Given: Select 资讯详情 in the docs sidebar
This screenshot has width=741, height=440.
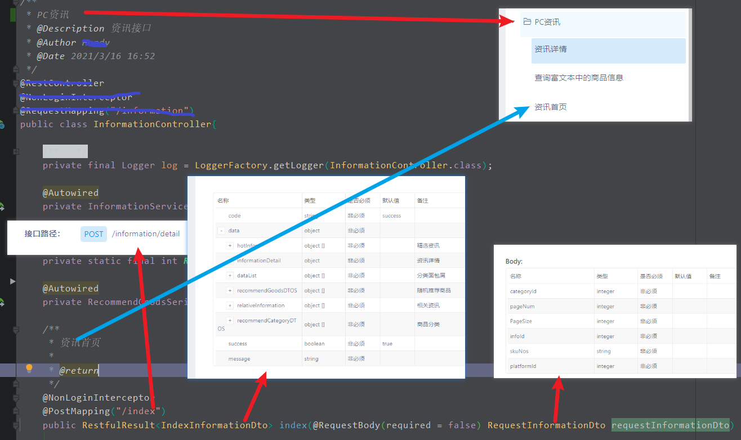Looking at the screenshot, I should pyautogui.click(x=550, y=51).
